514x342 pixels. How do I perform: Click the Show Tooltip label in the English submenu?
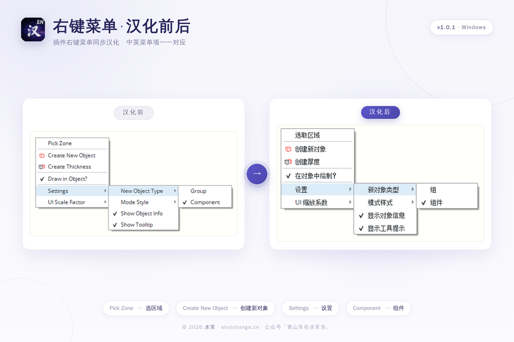(137, 224)
